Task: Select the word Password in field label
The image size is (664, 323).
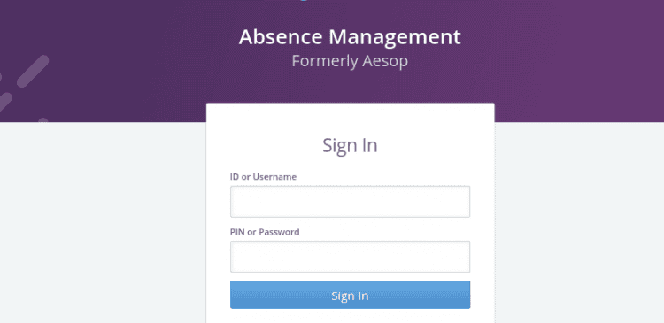Action: pos(279,232)
